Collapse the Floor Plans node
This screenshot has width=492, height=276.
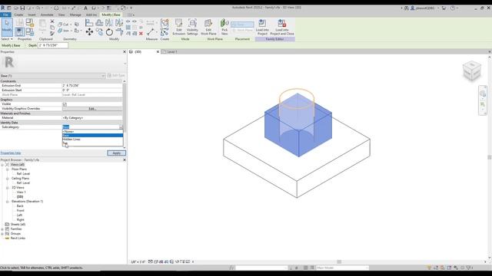click(x=7, y=169)
